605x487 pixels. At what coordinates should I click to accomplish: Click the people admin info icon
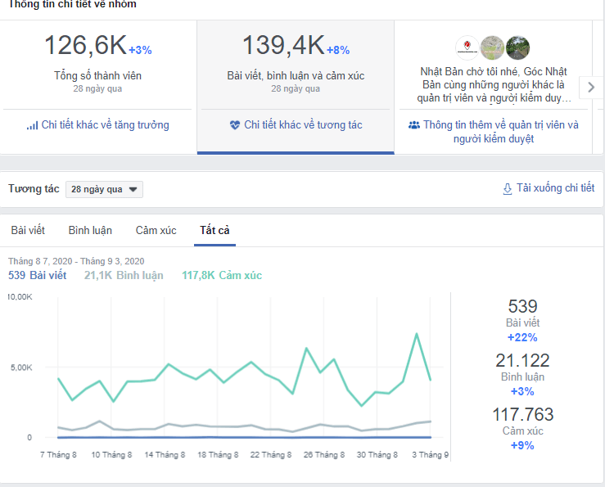pos(414,125)
